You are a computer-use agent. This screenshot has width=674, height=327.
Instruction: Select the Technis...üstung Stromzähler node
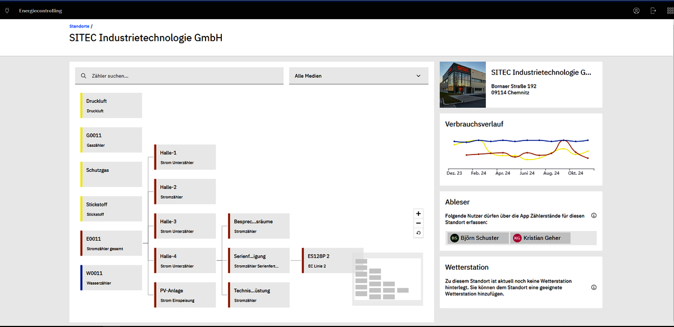pos(259,294)
